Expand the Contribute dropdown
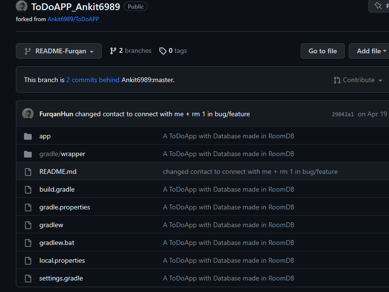Screen dimensions: 389x292 [358, 80]
